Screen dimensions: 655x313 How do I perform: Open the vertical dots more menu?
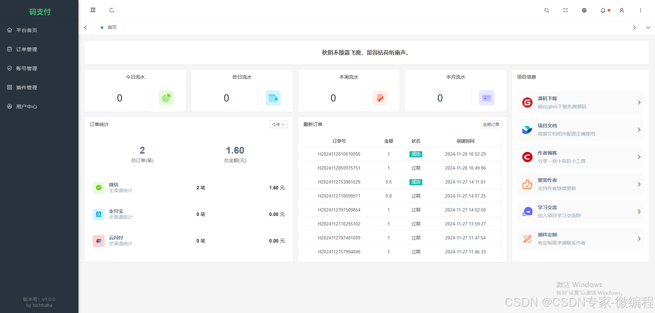point(640,10)
